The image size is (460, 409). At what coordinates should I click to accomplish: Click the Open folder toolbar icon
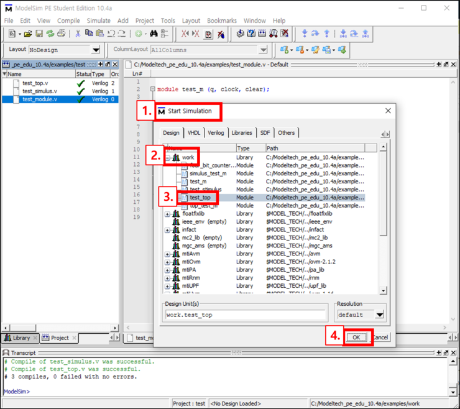pos(28,34)
